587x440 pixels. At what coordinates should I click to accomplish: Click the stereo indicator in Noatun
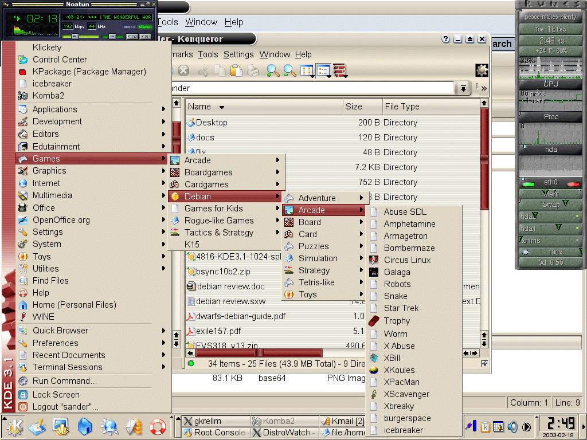[145, 27]
